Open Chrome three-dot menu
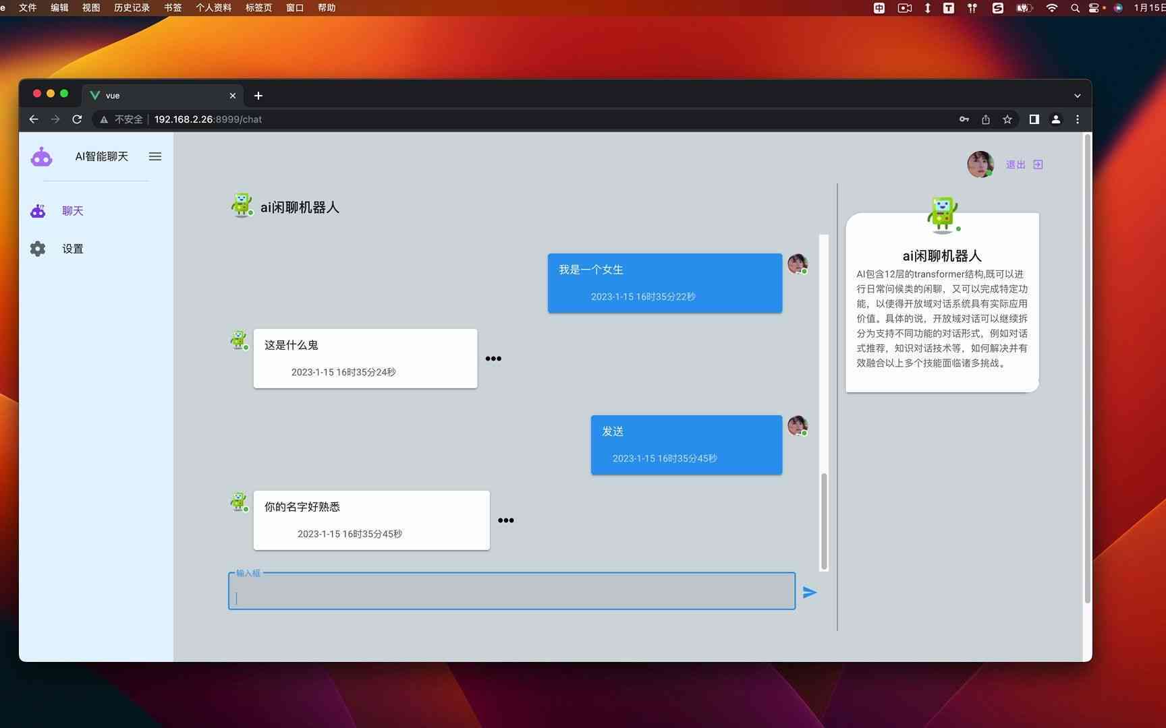1166x728 pixels. [x=1078, y=119]
